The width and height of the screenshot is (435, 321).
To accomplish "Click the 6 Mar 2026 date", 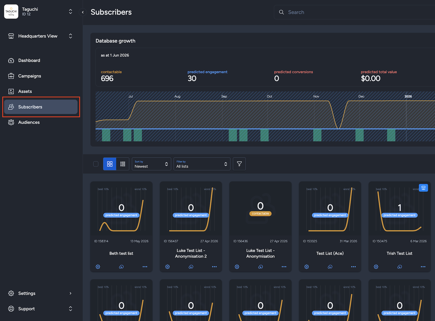I will click(418, 241).
